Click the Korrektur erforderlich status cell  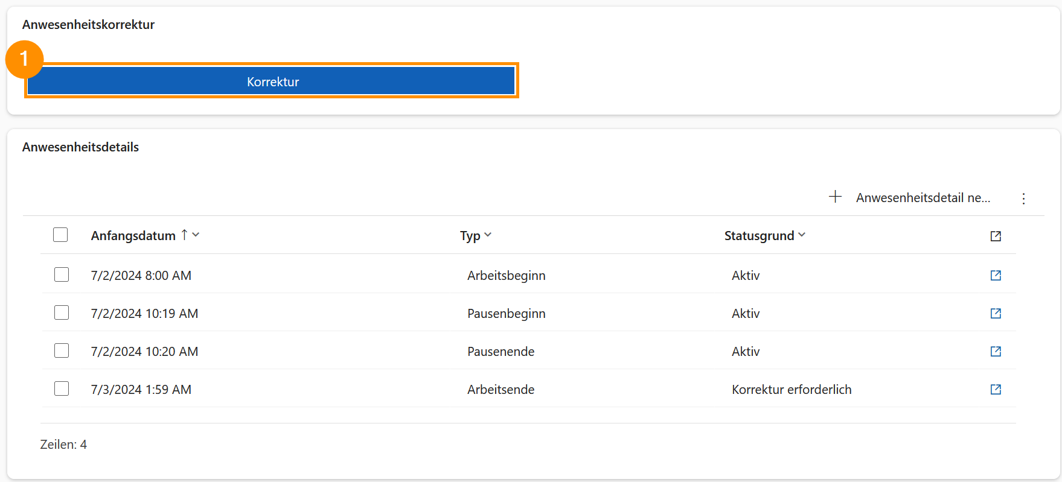pos(792,390)
